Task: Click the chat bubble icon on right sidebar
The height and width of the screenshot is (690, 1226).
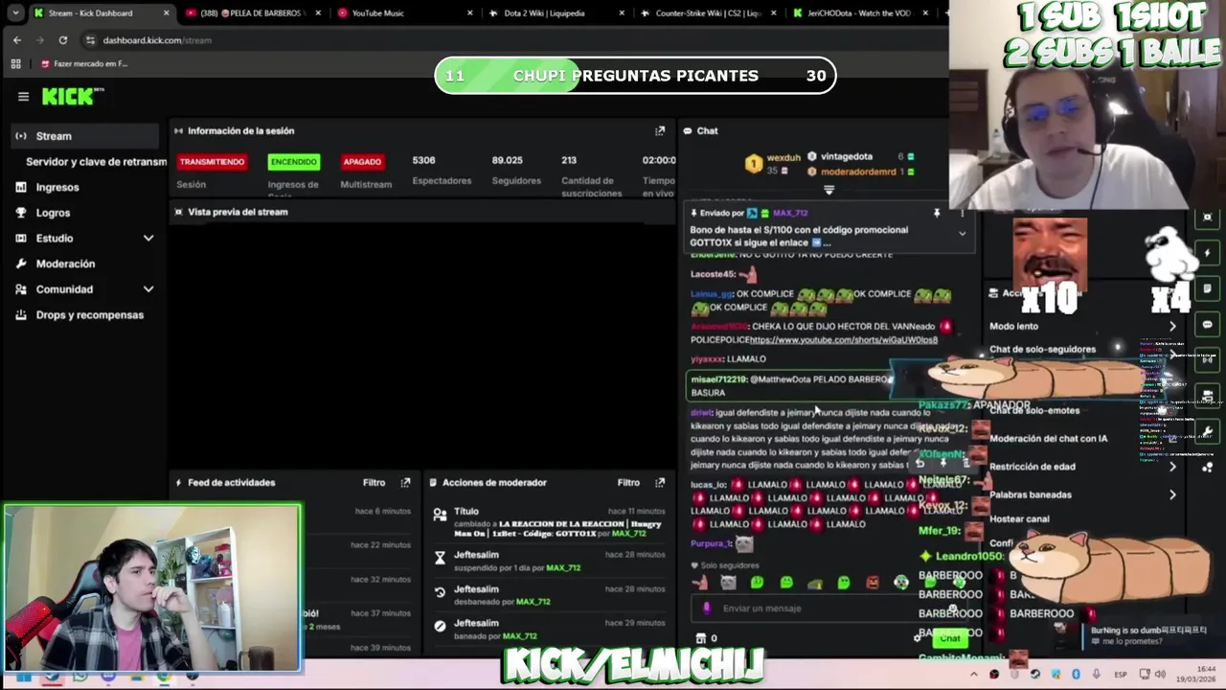Action: pos(1208,324)
